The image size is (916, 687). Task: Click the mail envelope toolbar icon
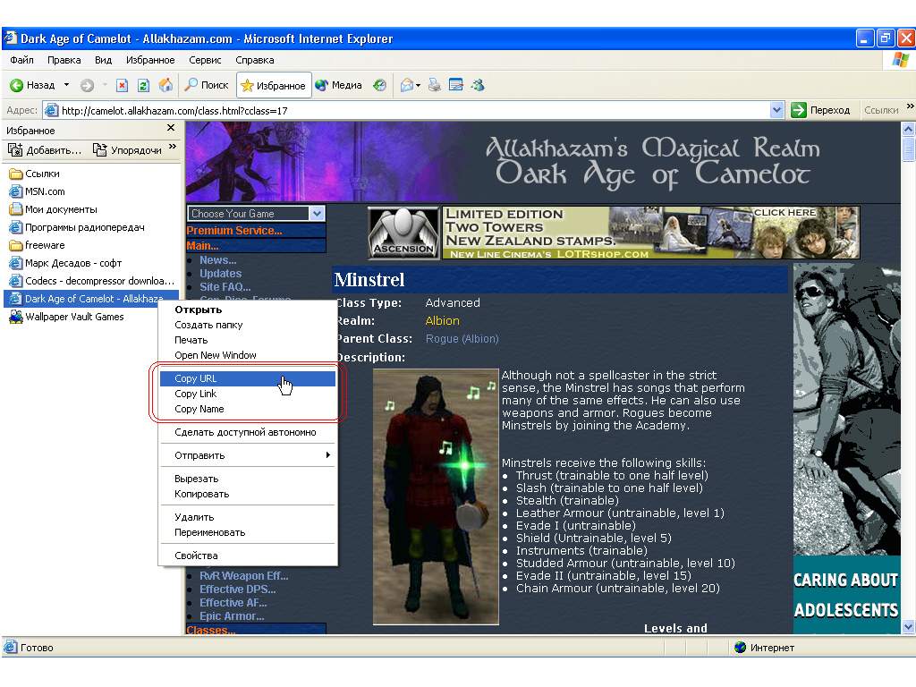click(x=407, y=85)
